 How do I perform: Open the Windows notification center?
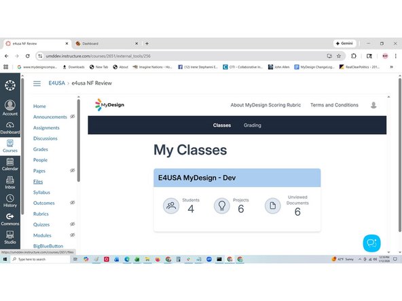point(395,259)
